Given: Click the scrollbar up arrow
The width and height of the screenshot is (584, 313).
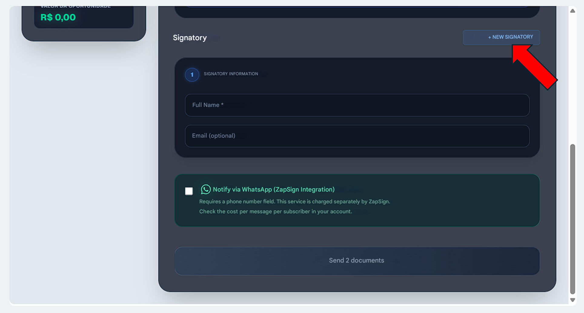Looking at the screenshot, I should [572, 11].
